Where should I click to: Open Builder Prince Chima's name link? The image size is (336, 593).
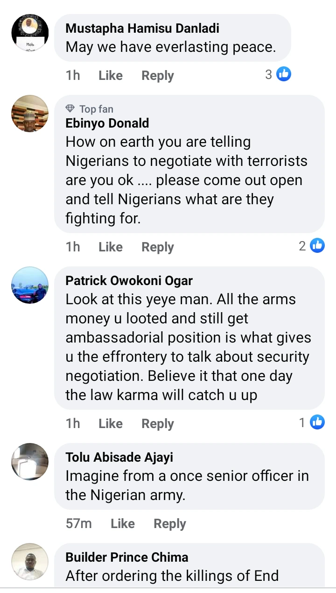tap(127, 557)
